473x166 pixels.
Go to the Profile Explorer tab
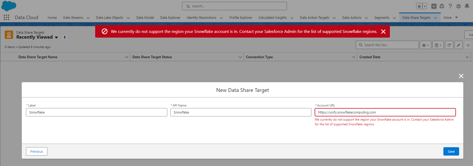241,18
